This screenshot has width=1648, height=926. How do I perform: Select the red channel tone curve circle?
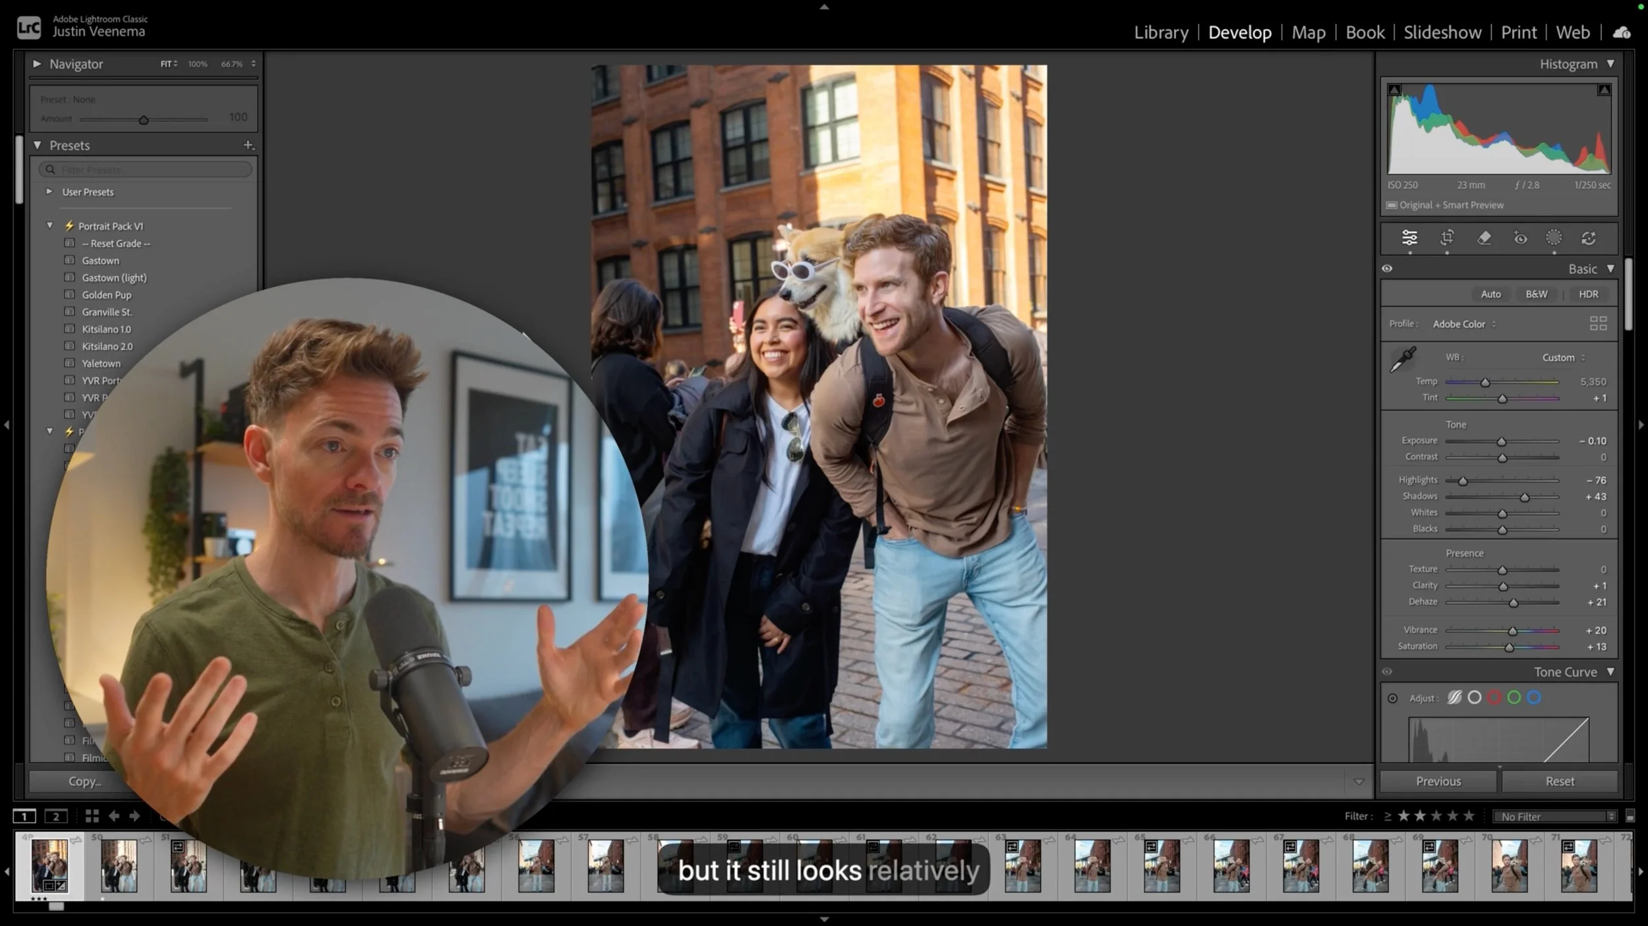tap(1494, 697)
